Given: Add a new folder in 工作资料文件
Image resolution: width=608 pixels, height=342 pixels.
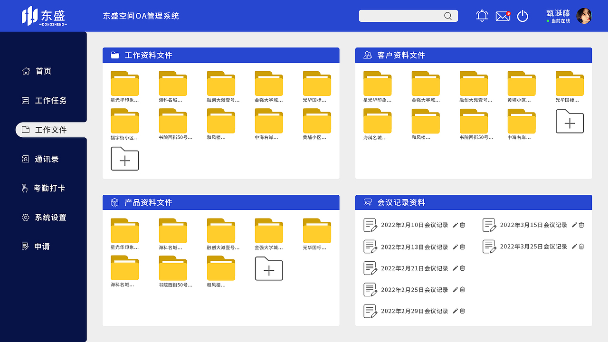Looking at the screenshot, I should click(x=125, y=159).
